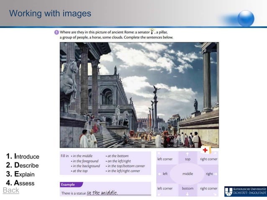Click the up arrow above 'top'

tap(187, 154)
